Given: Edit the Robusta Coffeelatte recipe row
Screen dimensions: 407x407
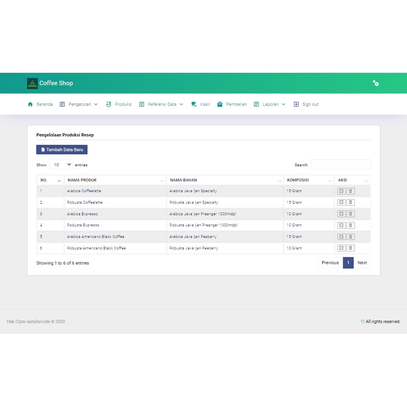Looking at the screenshot, I should tap(341, 203).
